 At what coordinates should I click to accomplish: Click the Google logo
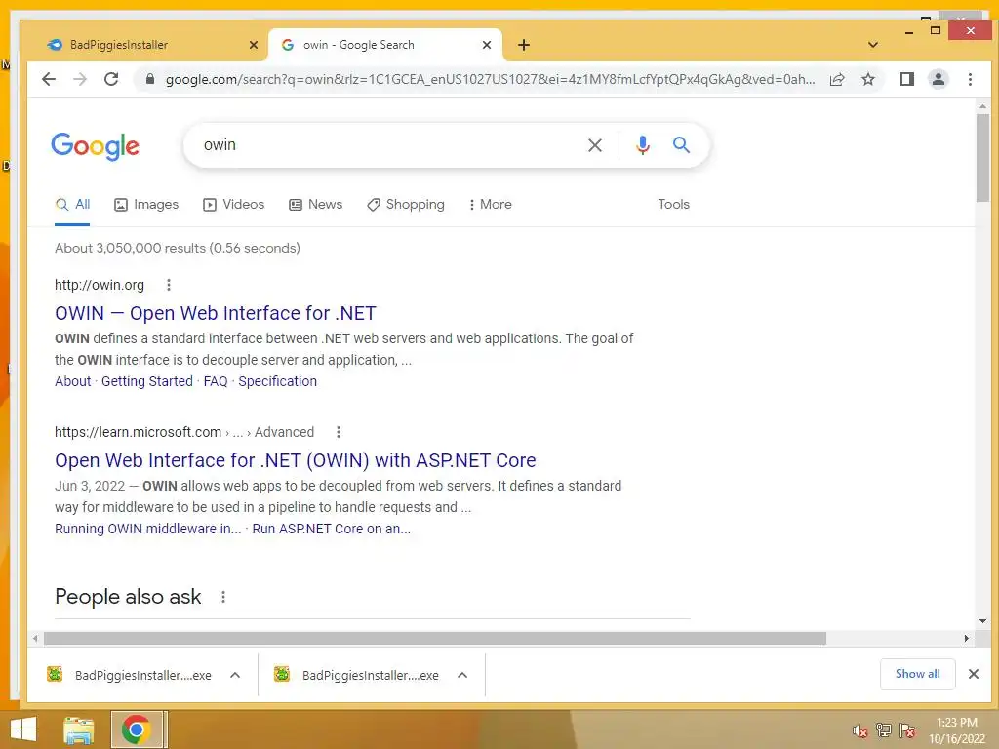point(95,146)
